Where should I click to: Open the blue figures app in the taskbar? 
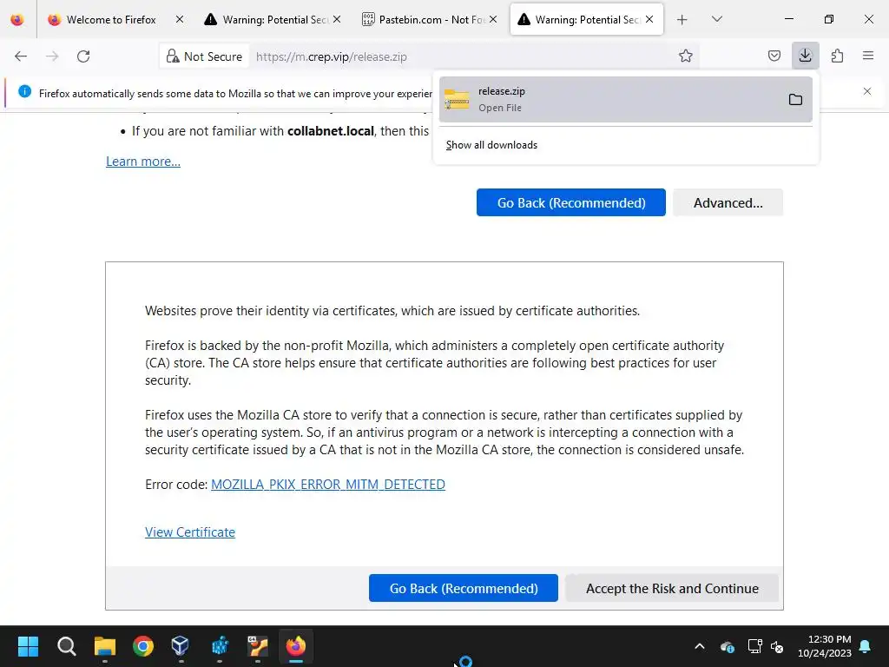coord(220,646)
